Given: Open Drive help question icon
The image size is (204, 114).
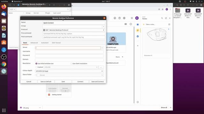Looking at the screenshot, I should [120, 18].
